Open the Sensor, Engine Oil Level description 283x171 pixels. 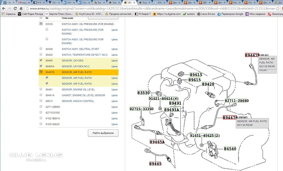(78, 90)
